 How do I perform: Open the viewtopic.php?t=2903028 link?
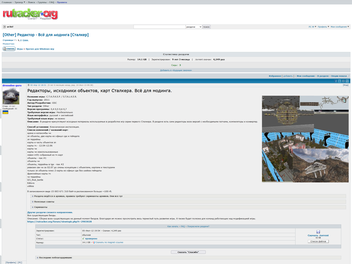(x=59, y=221)
